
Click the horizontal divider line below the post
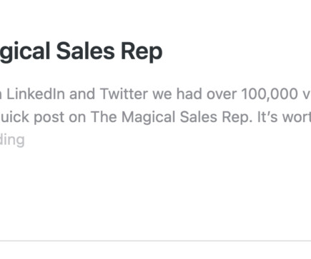(x=155, y=241)
